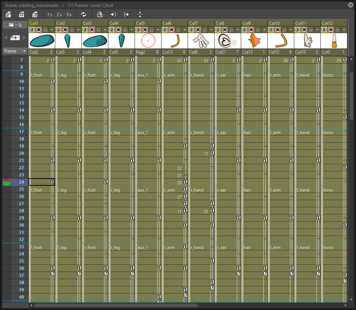The height and width of the screenshot is (310, 356).
Task: Click hair column cycle icon at frame 37
Action: tap(266, 274)
